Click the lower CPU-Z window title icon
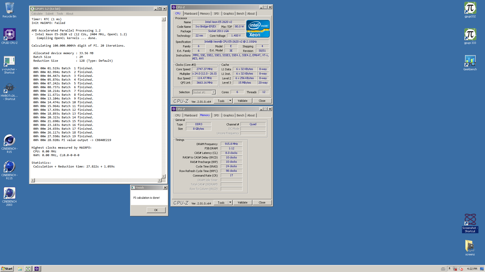485x272 pixels. pos(174,109)
